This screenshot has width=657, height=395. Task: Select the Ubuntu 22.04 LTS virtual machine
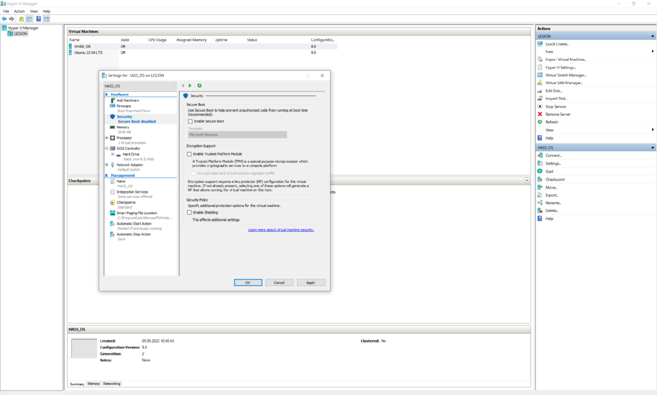88,53
